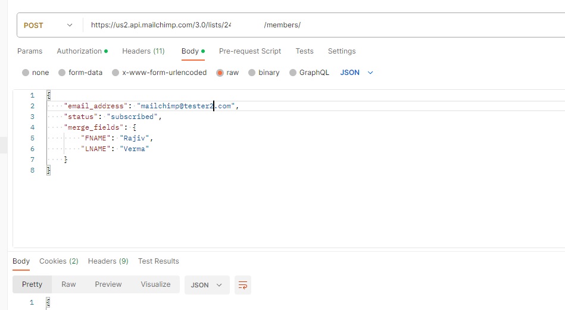View response Cookies (2) tab
The width and height of the screenshot is (565, 310).
click(59, 261)
